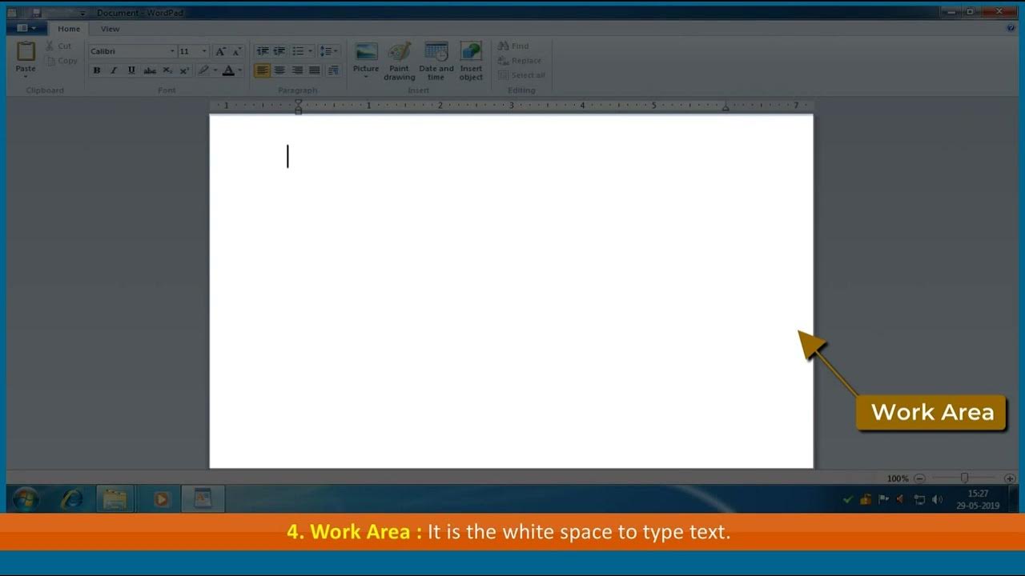Toggle underline formatting
Viewport: 1025px width, 576px height.
[131, 70]
